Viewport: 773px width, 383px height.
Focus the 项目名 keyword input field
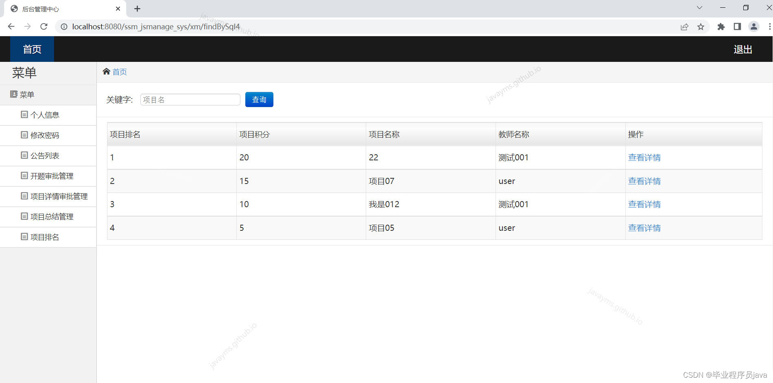pyautogui.click(x=190, y=100)
